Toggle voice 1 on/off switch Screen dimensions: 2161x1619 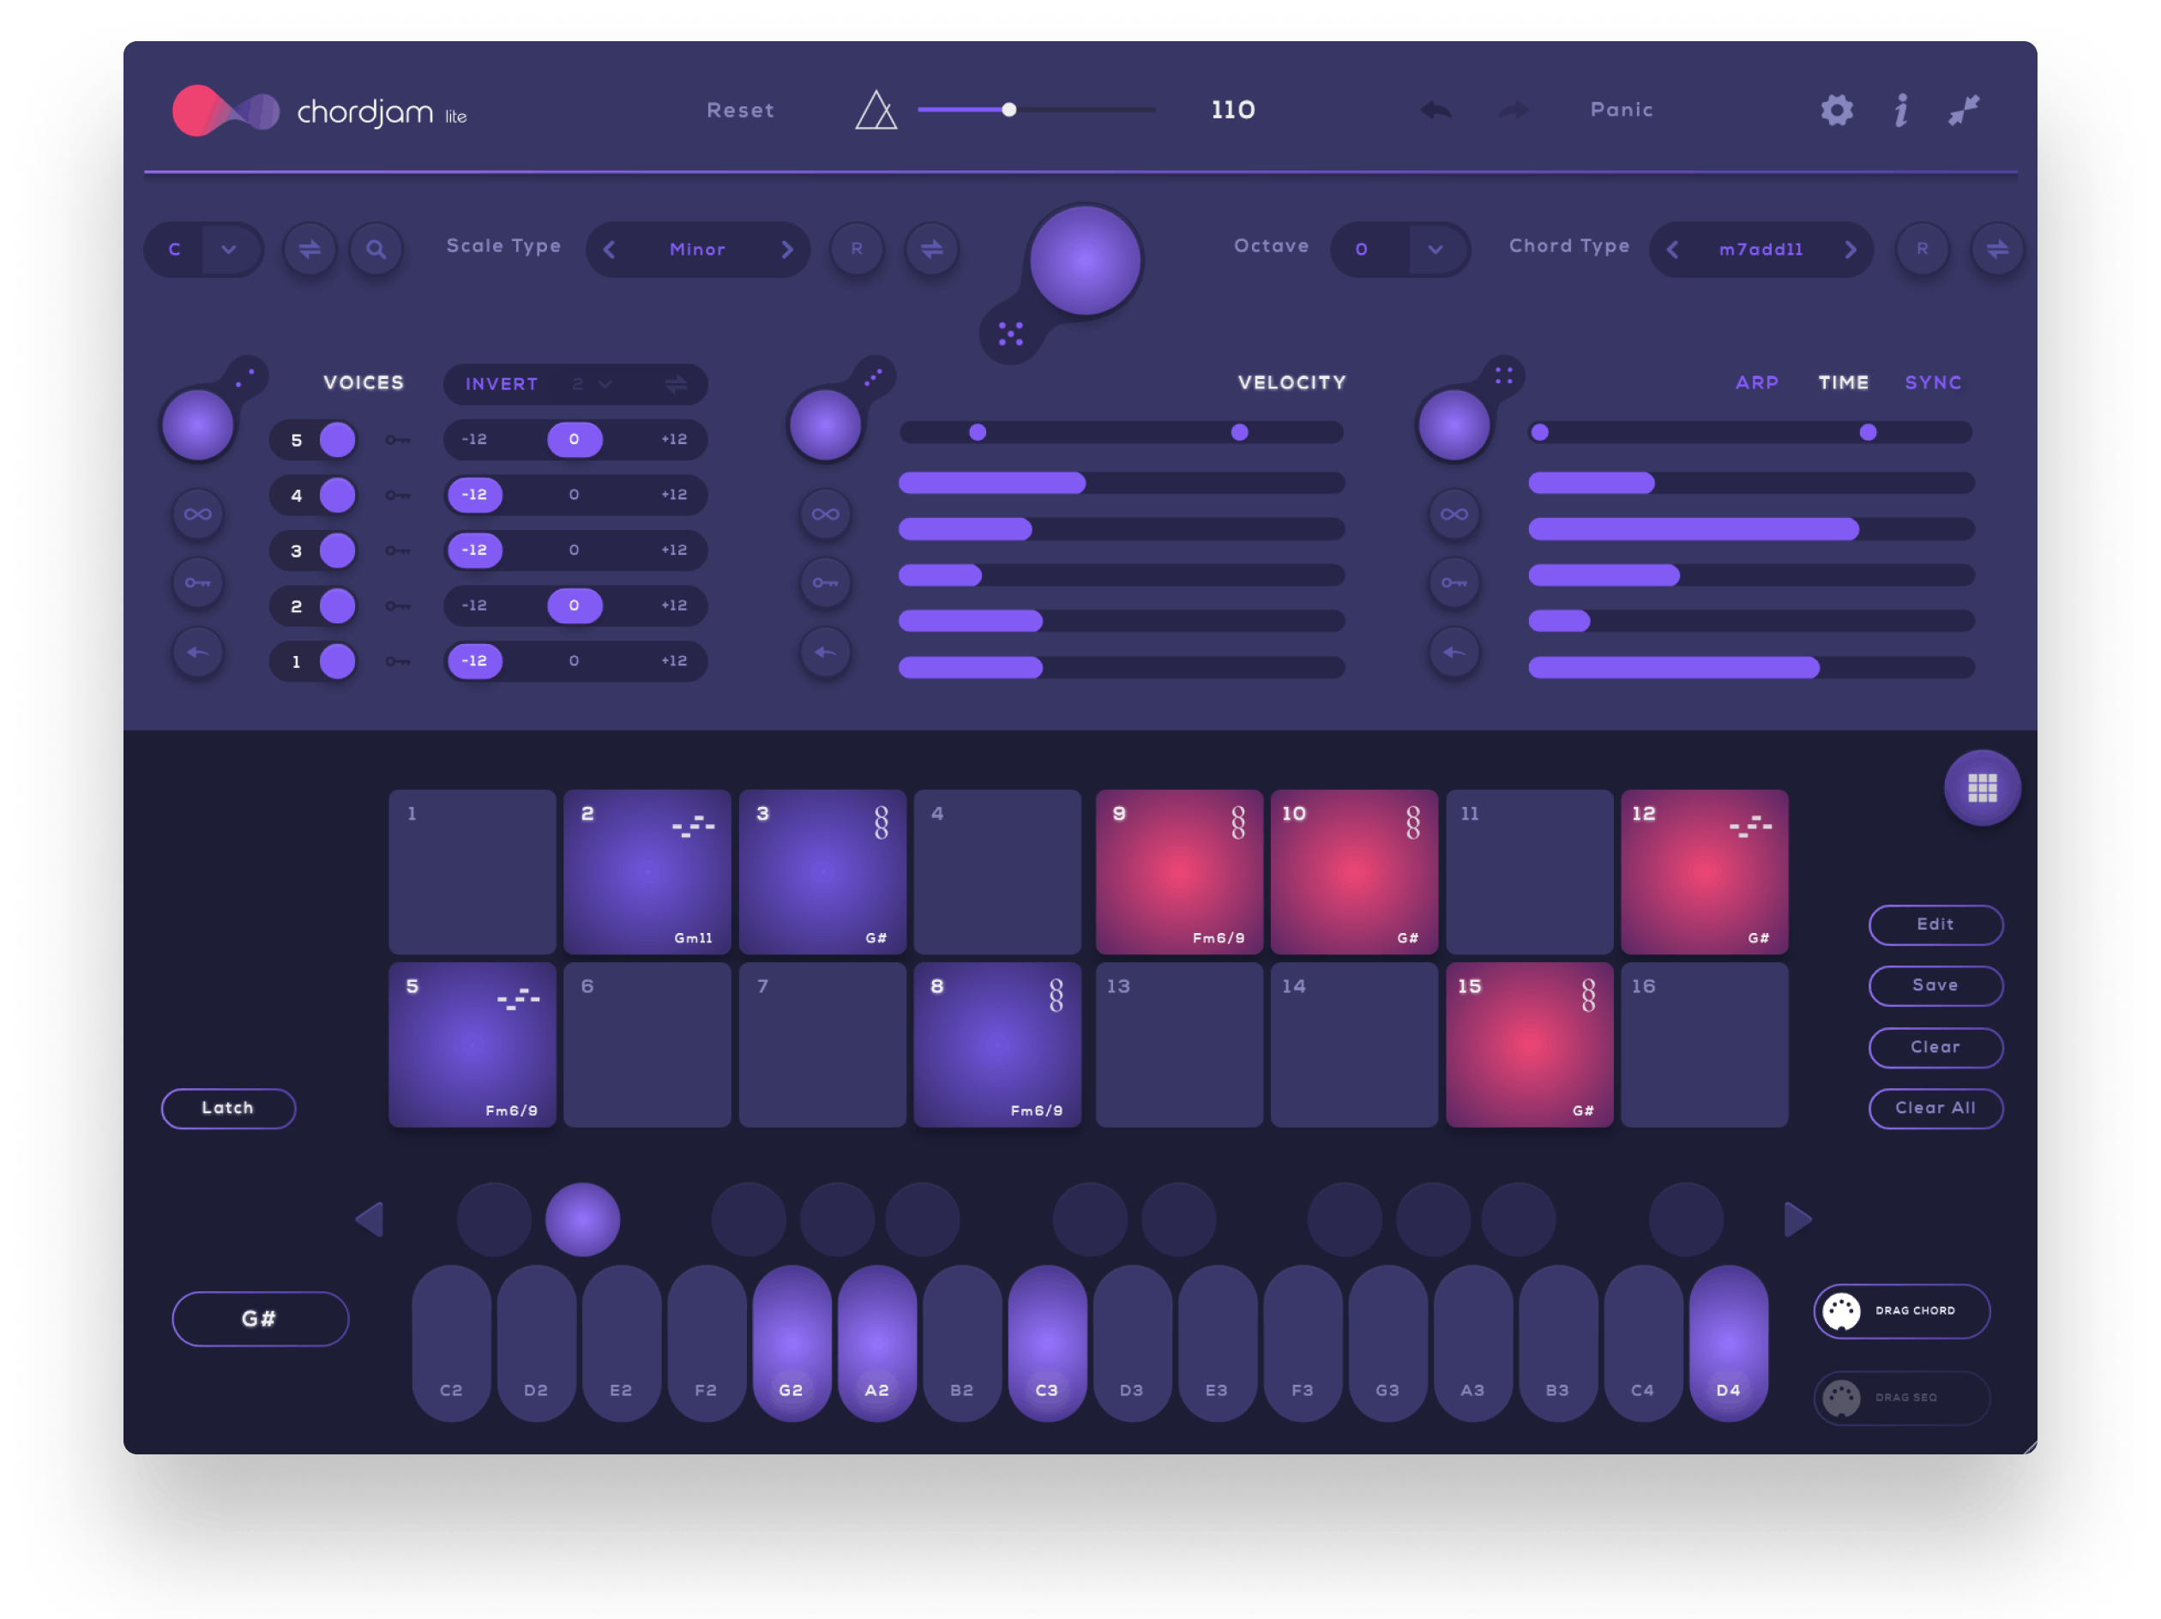tap(337, 661)
